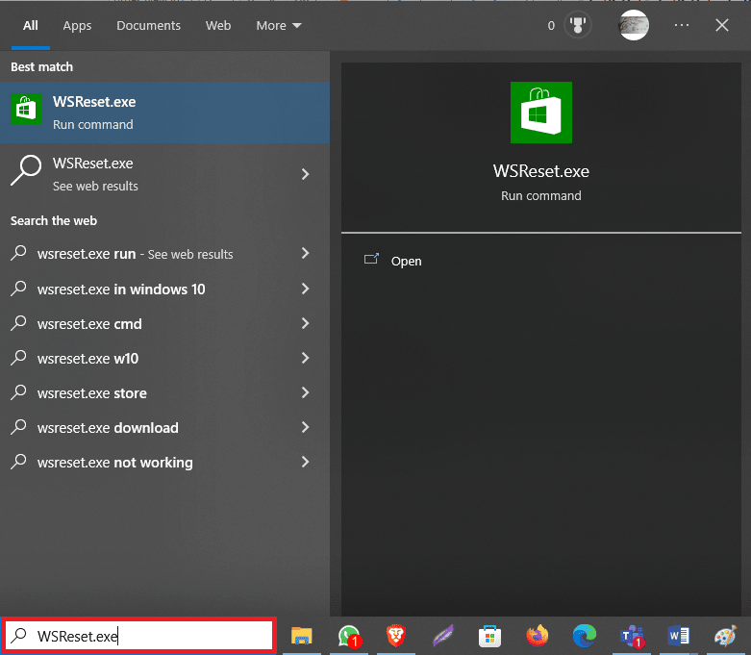Viewport: 751px width, 655px height.
Task: Expand arrow for wsreset.exe cmd suggestion
Action: tap(305, 323)
